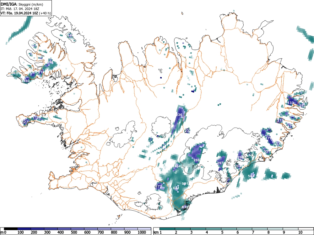Click the "180" value in the Westfjords

tap(26, 81)
